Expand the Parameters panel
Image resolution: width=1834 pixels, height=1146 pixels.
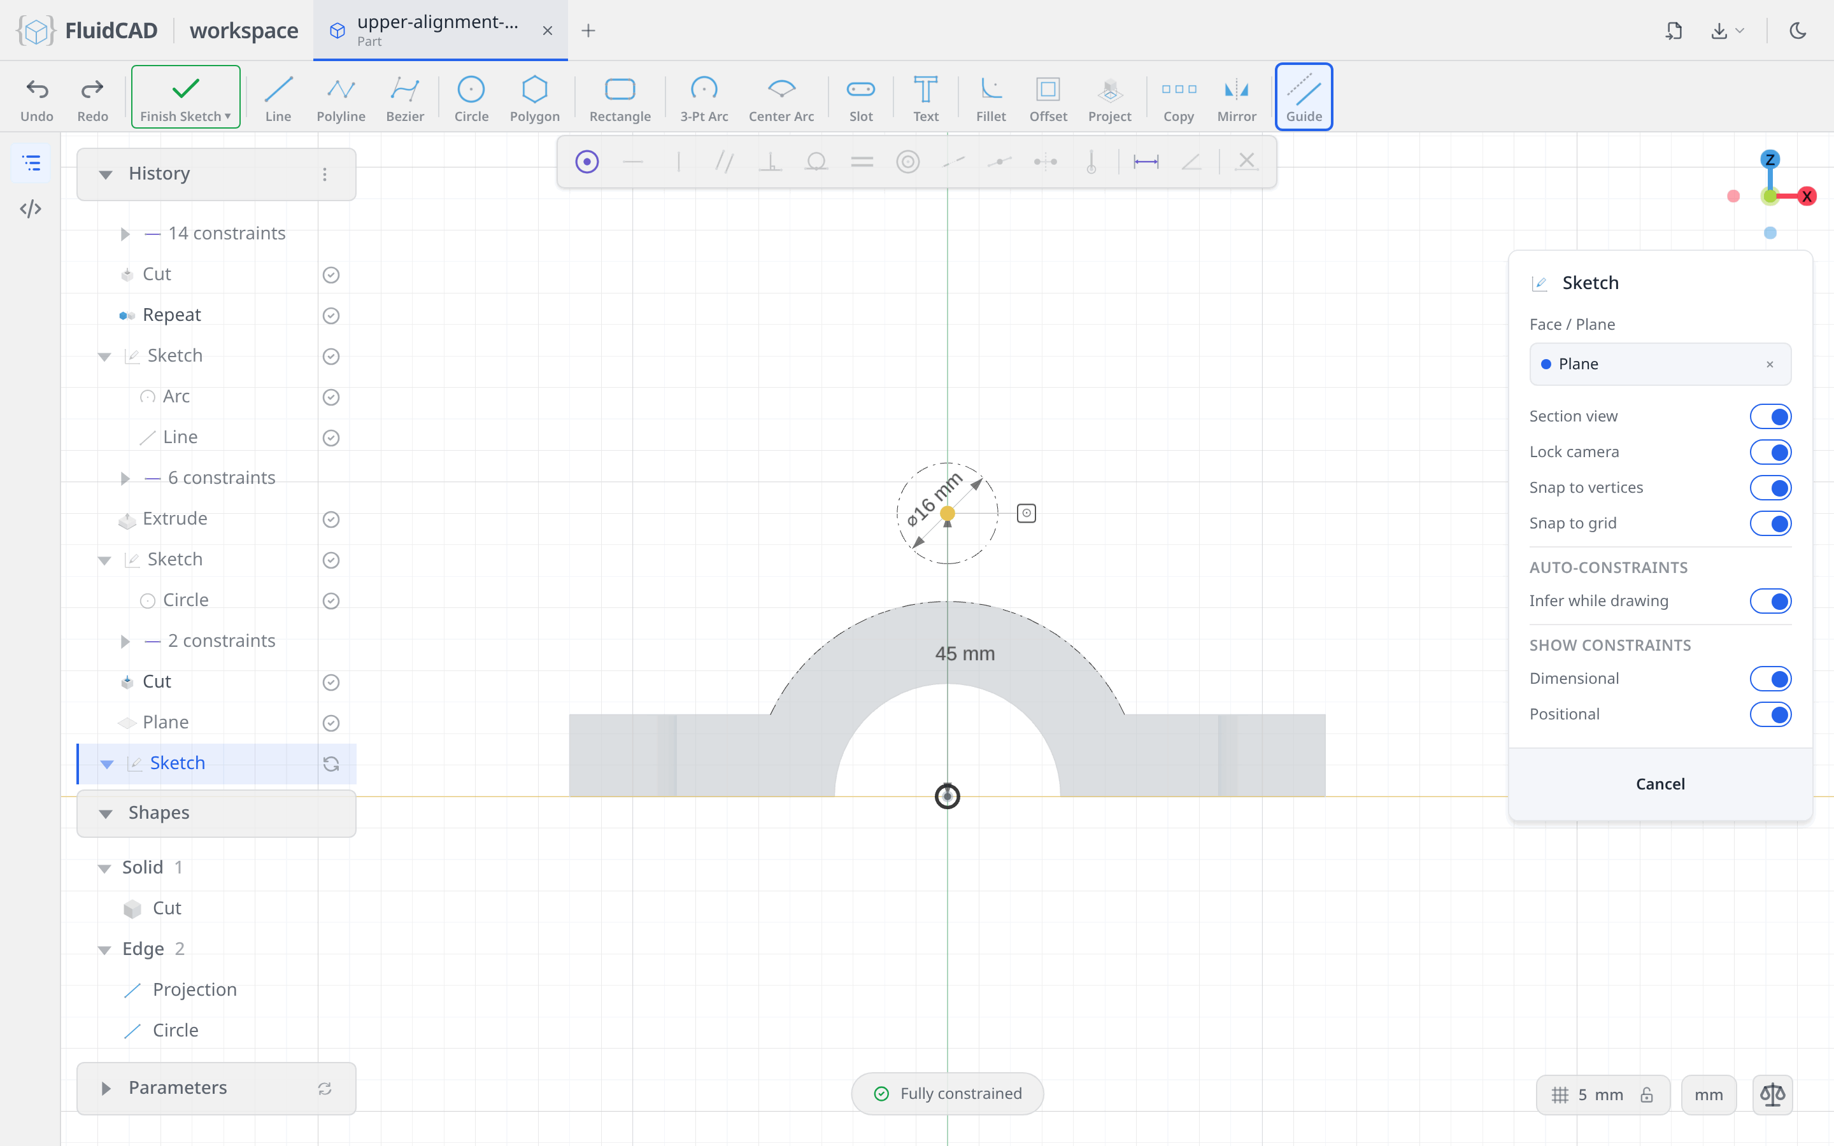[x=105, y=1089]
